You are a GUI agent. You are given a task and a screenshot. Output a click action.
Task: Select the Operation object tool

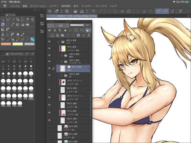tap(17, 19)
